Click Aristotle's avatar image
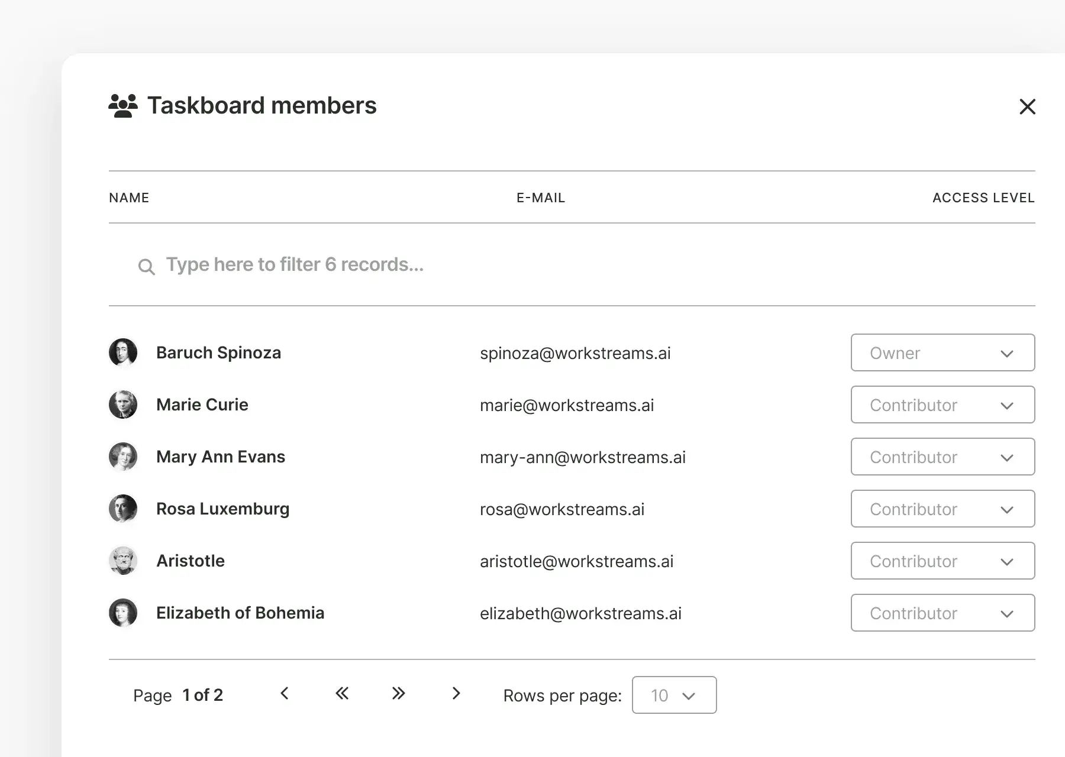Viewport: 1065px width, 757px height. 123,561
